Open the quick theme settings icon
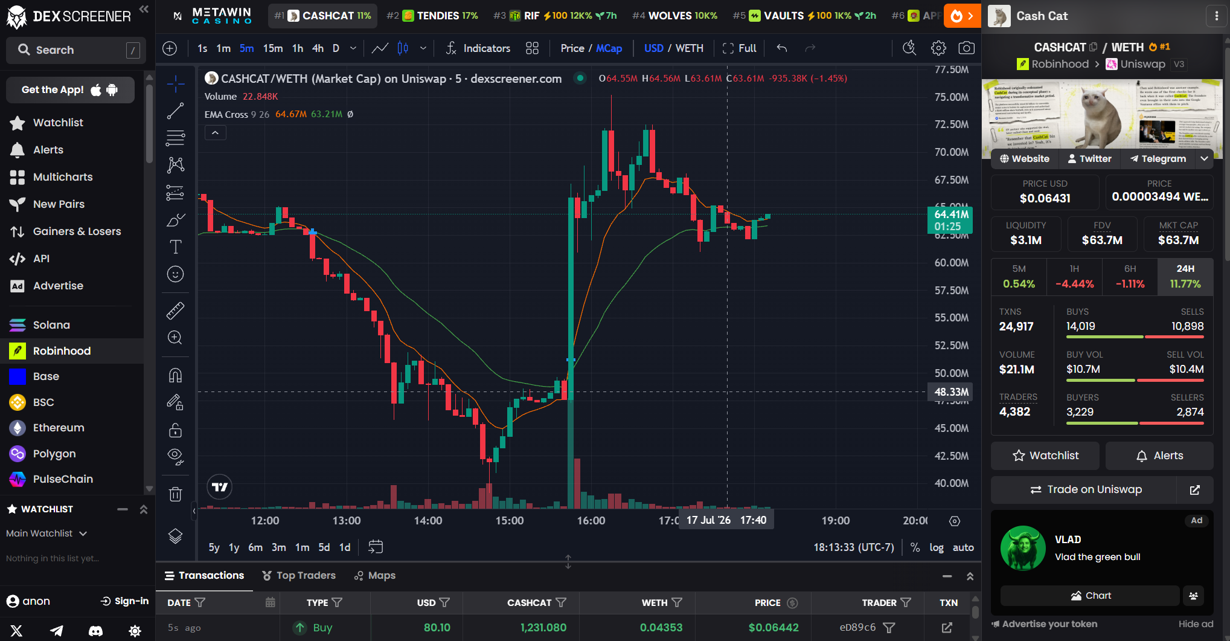The image size is (1230, 641). click(x=135, y=631)
